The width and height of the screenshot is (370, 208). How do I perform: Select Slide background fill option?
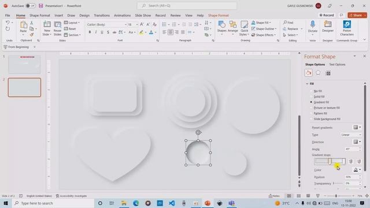(327, 119)
